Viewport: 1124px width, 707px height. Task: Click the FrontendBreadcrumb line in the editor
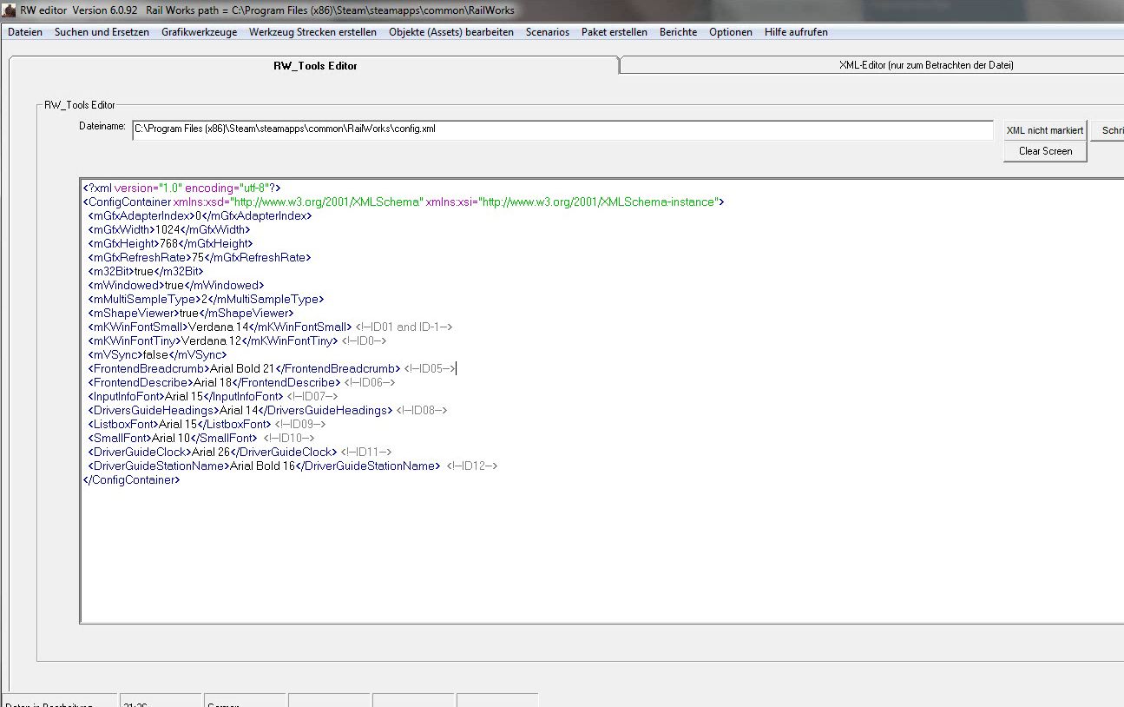(x=243, y=369)
